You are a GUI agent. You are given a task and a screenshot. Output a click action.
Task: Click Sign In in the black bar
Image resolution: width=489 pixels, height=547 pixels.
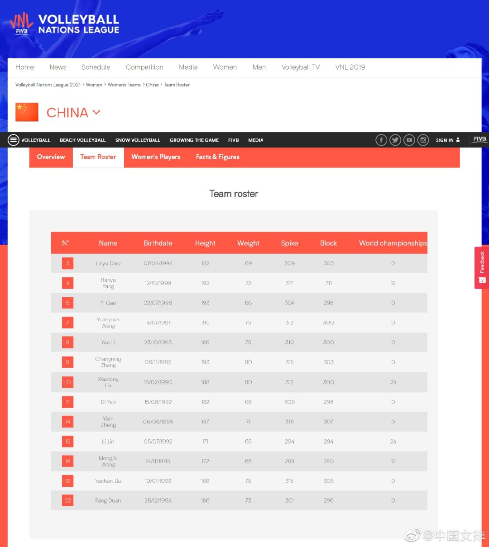click(x=447, y=140)
